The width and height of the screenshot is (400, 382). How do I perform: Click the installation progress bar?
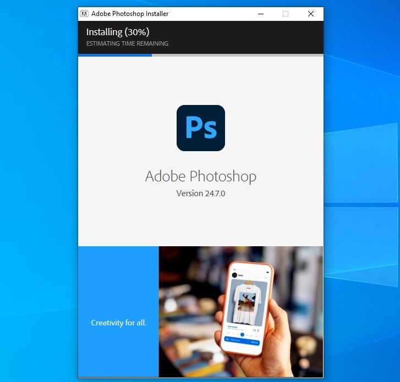click(x=201, y=55)
